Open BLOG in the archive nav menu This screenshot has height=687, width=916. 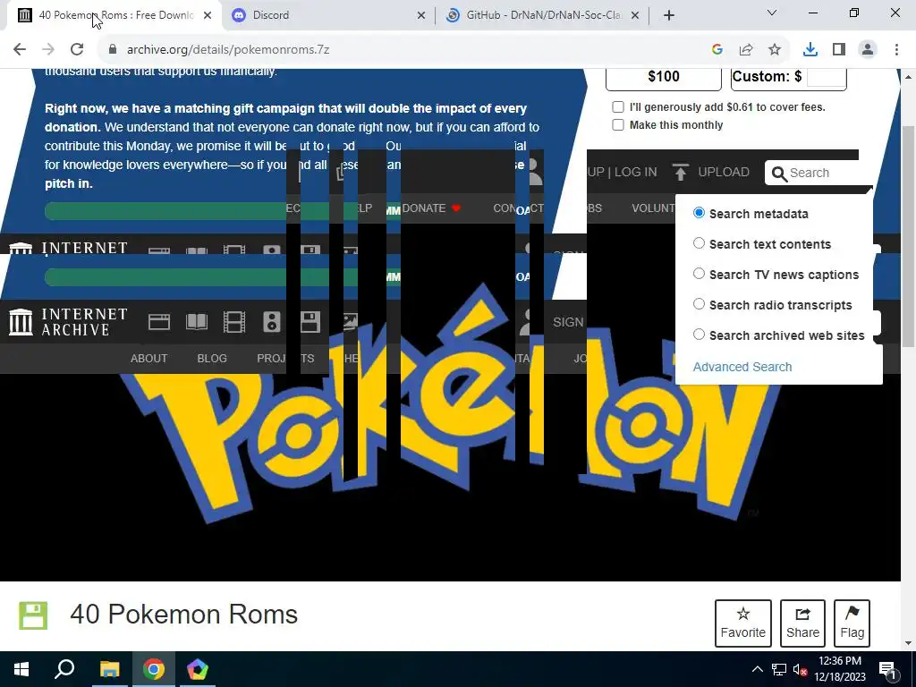pos(212,359)
